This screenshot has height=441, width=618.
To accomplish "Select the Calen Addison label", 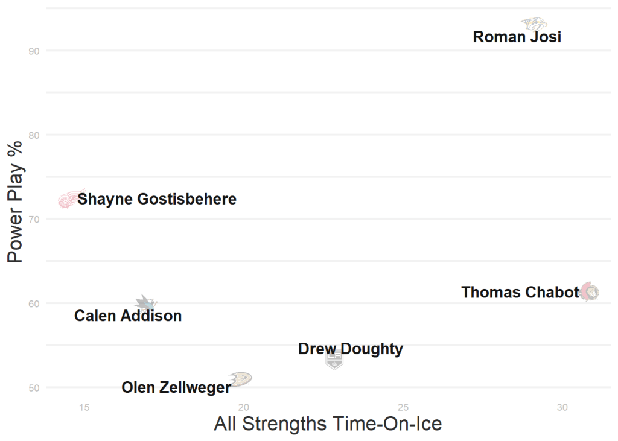I will (128, 316).
